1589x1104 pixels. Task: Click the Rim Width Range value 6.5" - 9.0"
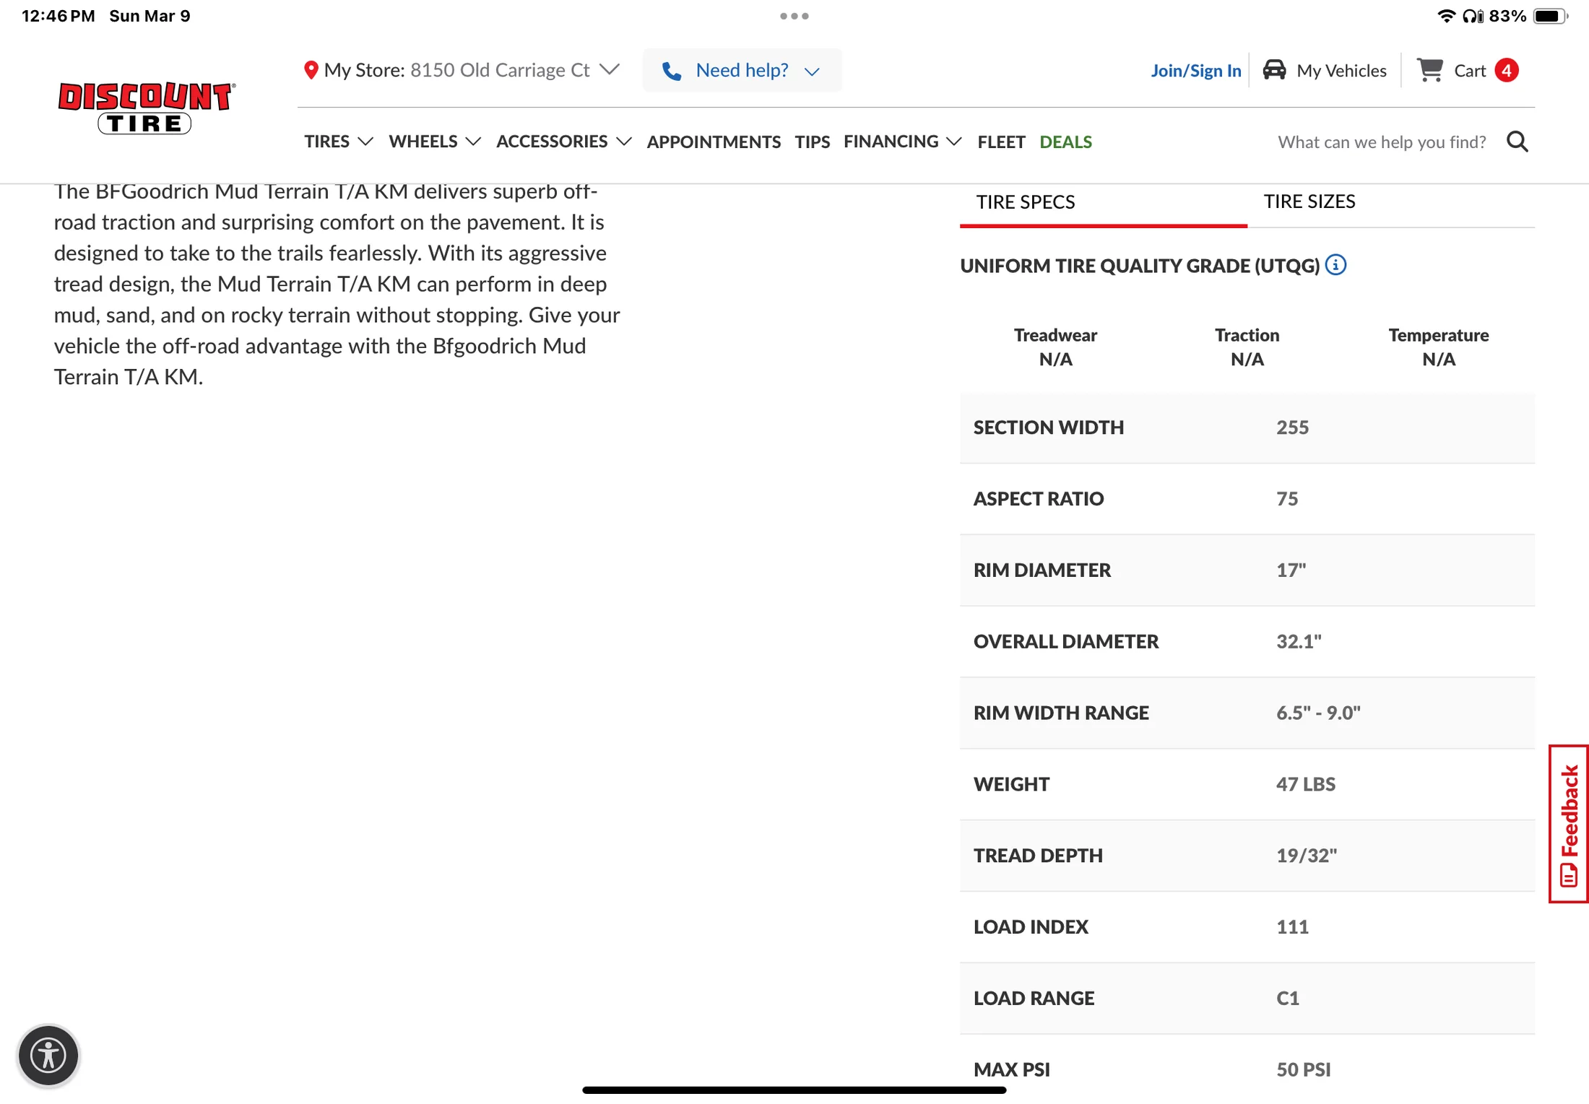pyautogui.click(x=1318, y=713)
